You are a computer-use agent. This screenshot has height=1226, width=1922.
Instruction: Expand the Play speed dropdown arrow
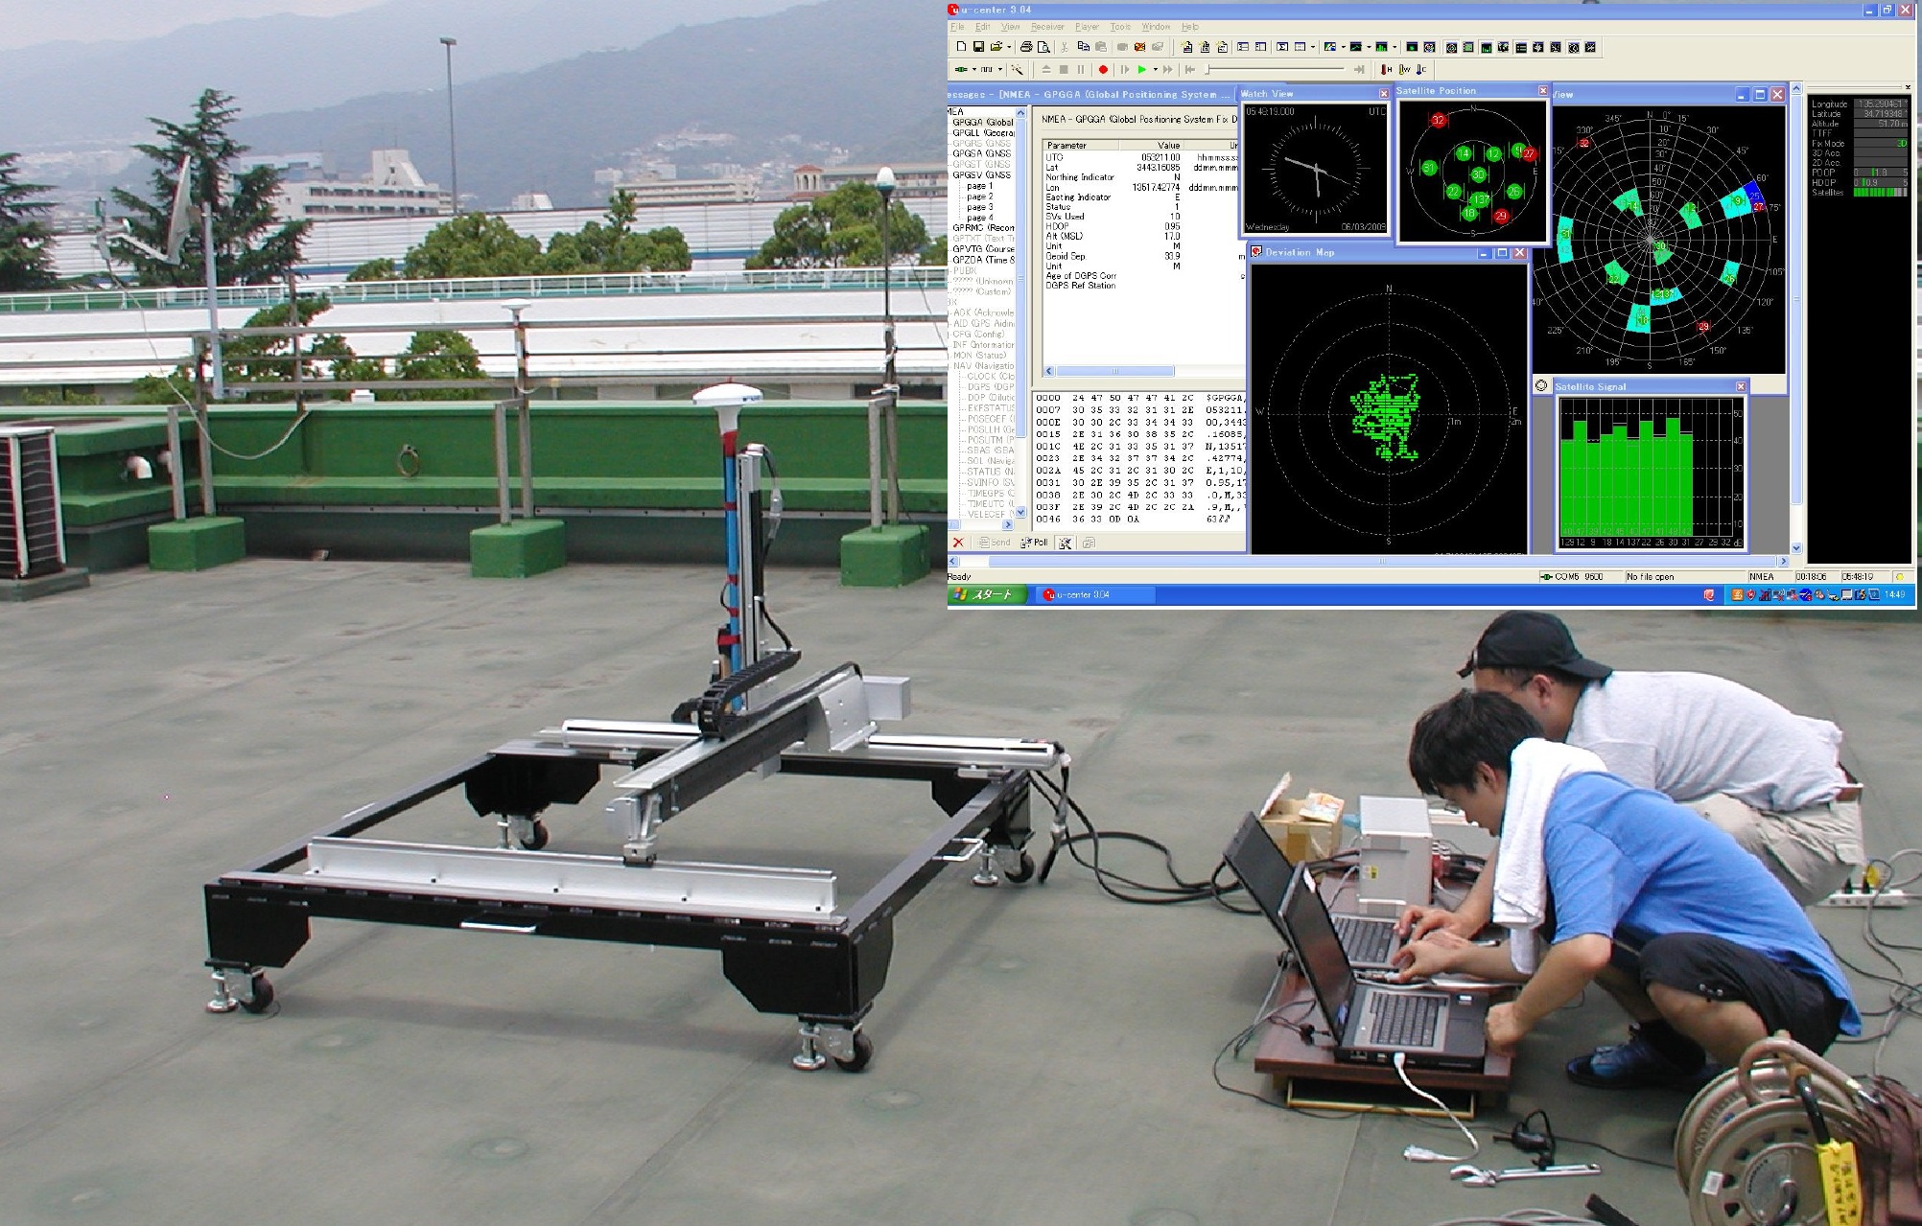click(1156, 69)
